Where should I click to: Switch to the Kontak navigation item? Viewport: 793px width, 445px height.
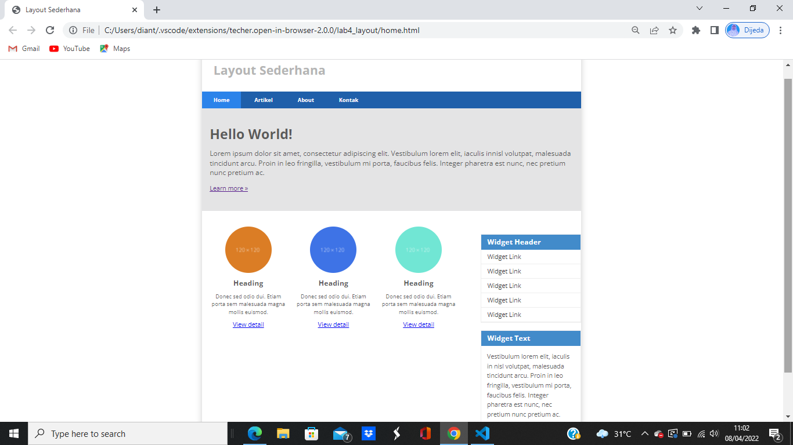(348, 100)
